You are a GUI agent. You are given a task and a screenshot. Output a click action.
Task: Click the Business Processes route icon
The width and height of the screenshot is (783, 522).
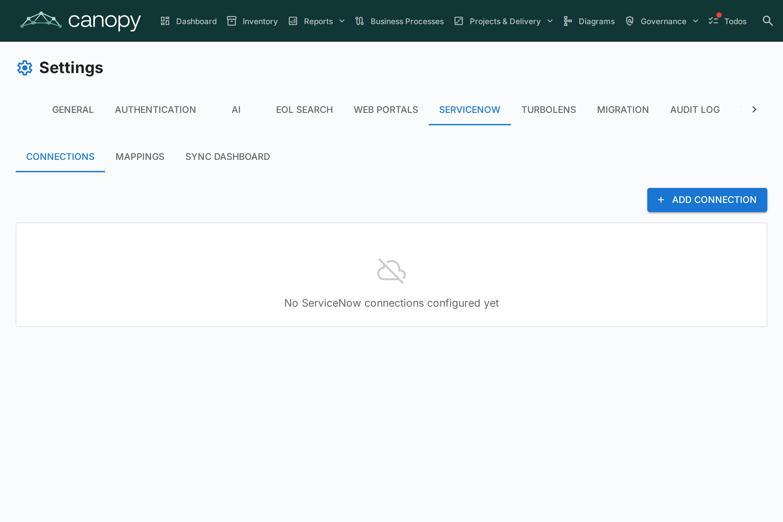pyautogui.click(x=360, y=21)
